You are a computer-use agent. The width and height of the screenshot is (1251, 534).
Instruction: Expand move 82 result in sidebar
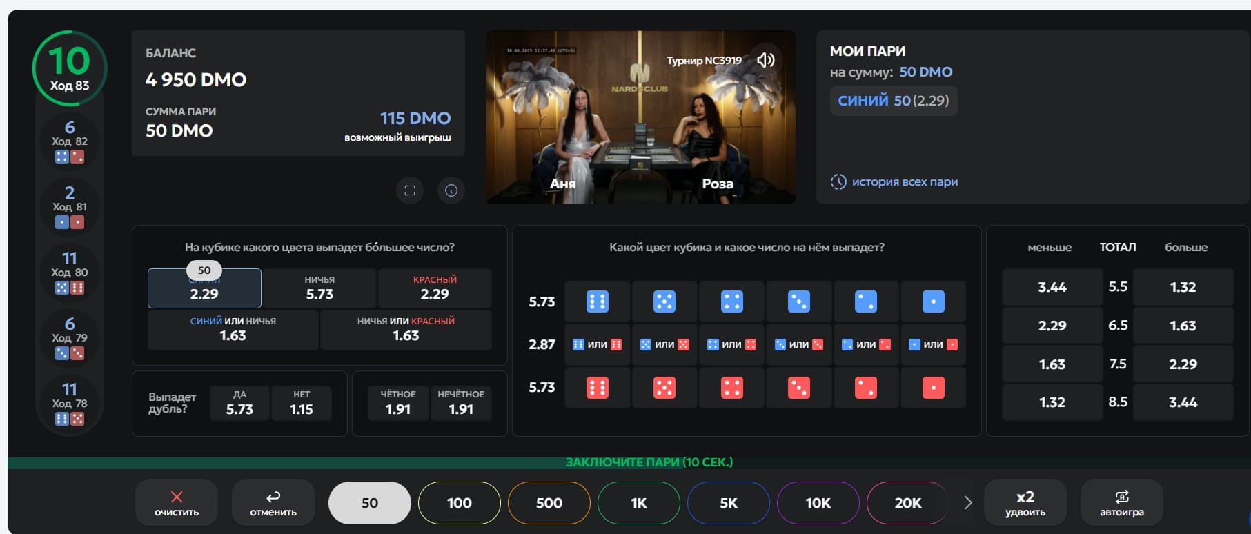point(70,141)
